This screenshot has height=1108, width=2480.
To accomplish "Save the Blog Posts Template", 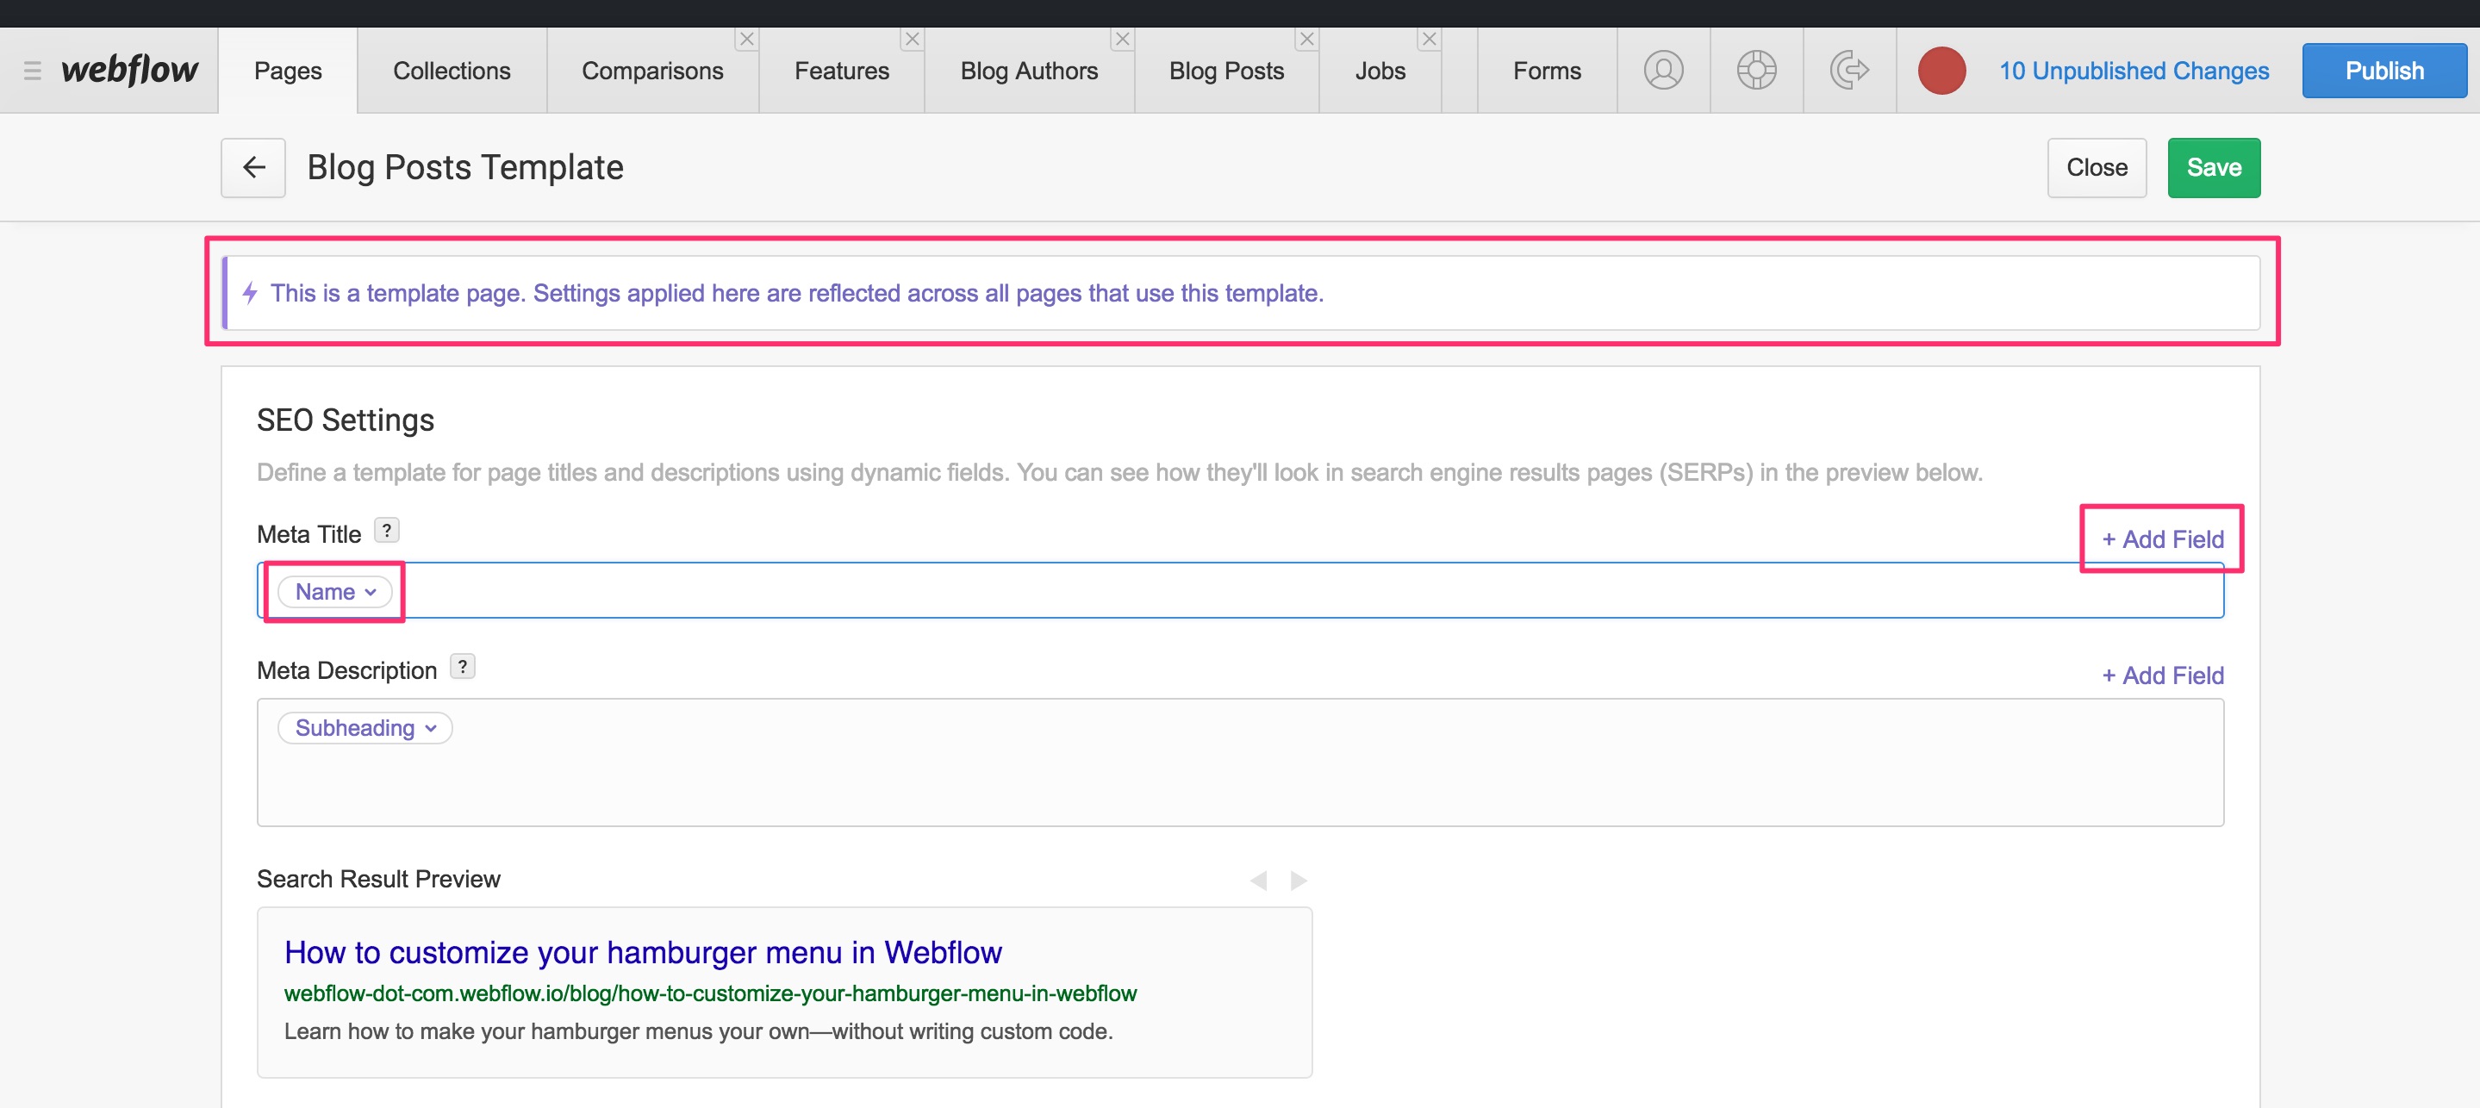I will [2214, 167].
